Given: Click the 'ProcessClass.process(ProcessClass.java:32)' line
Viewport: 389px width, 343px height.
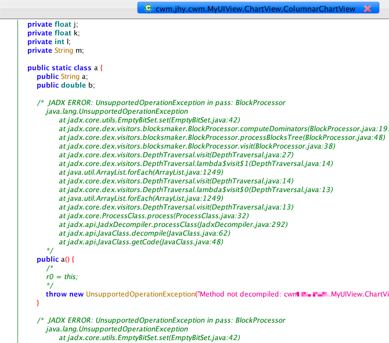Looking at the screenshot, I should click(x=154, y=216).
